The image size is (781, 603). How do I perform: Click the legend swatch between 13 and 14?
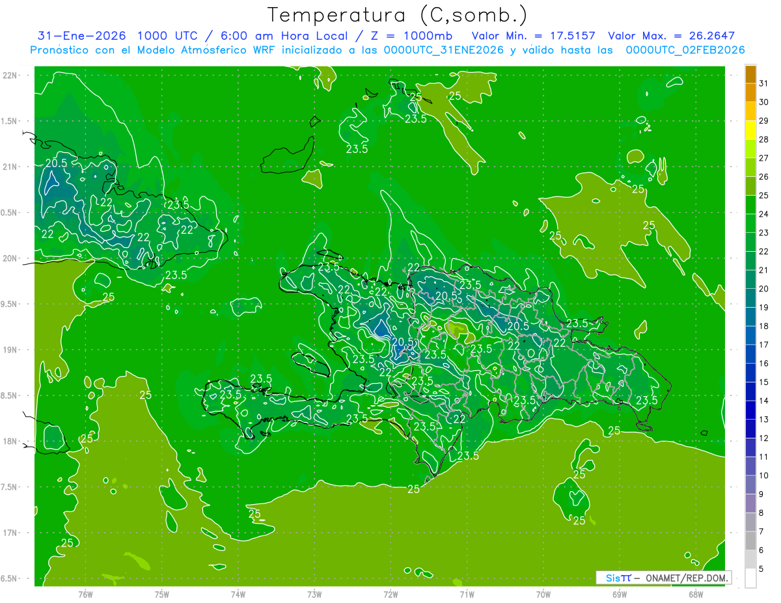[750, 410]
